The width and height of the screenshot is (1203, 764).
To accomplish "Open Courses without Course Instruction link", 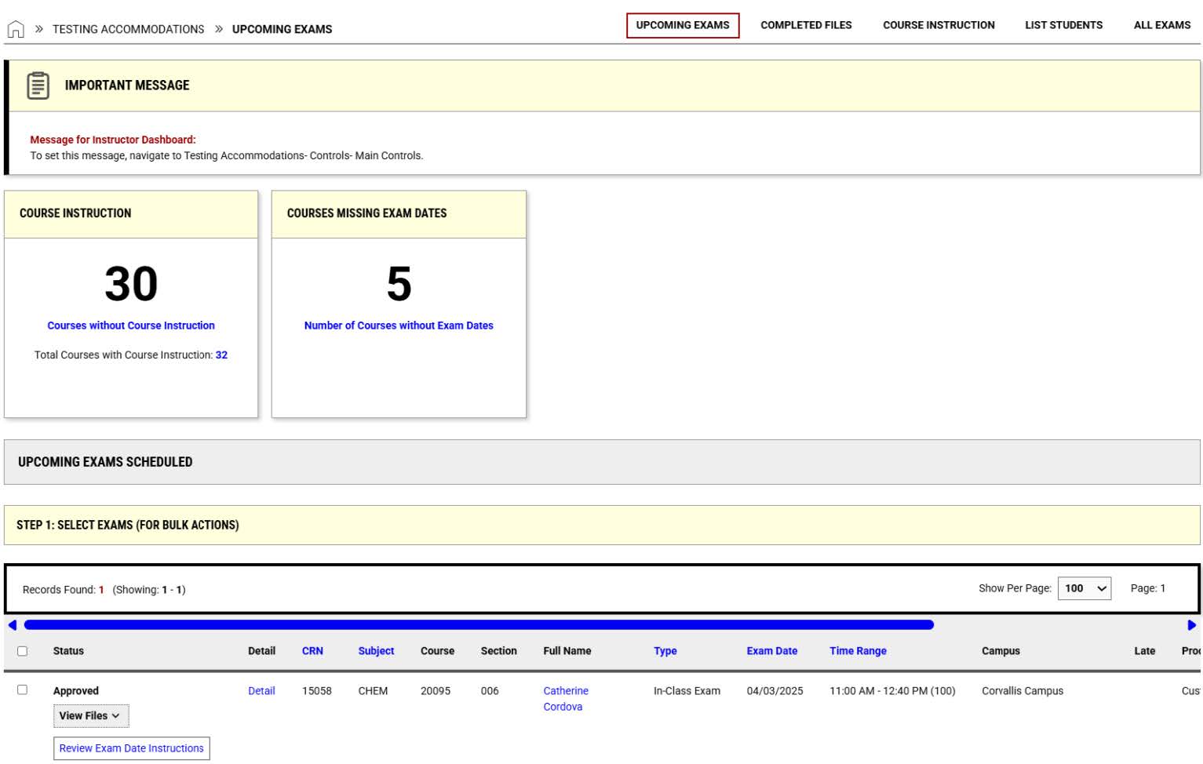I will click(131, 326).
